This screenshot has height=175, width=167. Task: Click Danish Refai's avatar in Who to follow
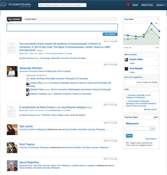coord(126,60)
